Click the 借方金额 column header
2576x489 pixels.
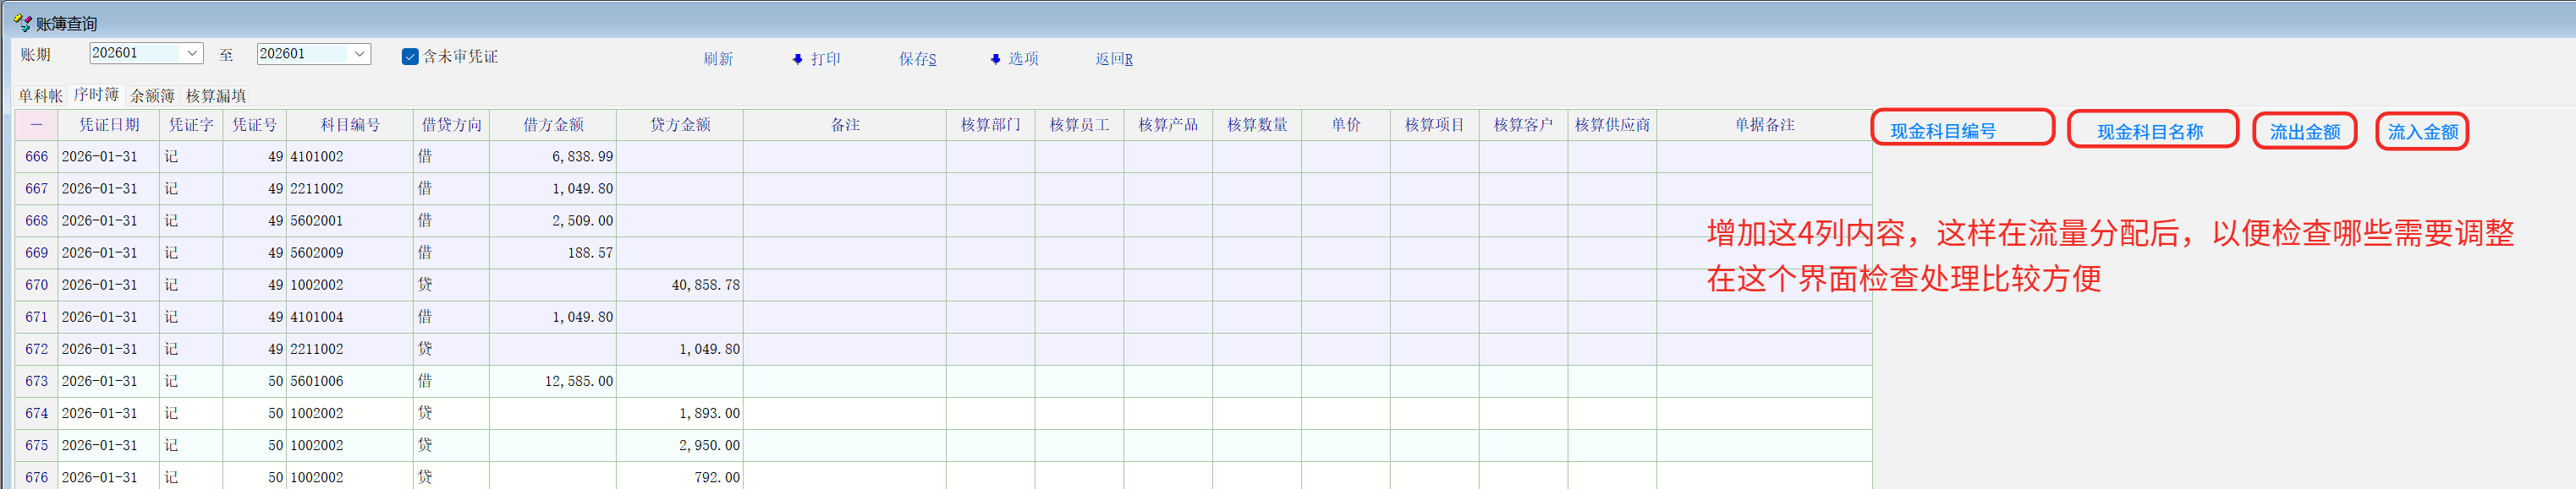tap(553, 125)
